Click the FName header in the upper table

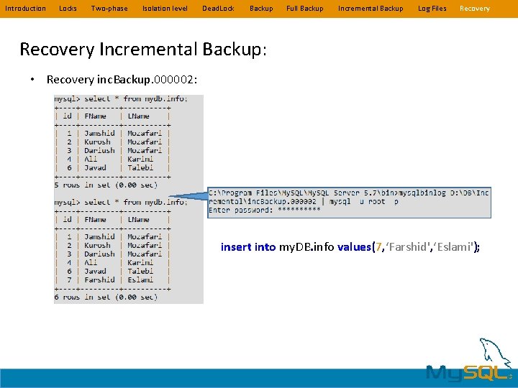pyautogui.click(x=95, y=116)
